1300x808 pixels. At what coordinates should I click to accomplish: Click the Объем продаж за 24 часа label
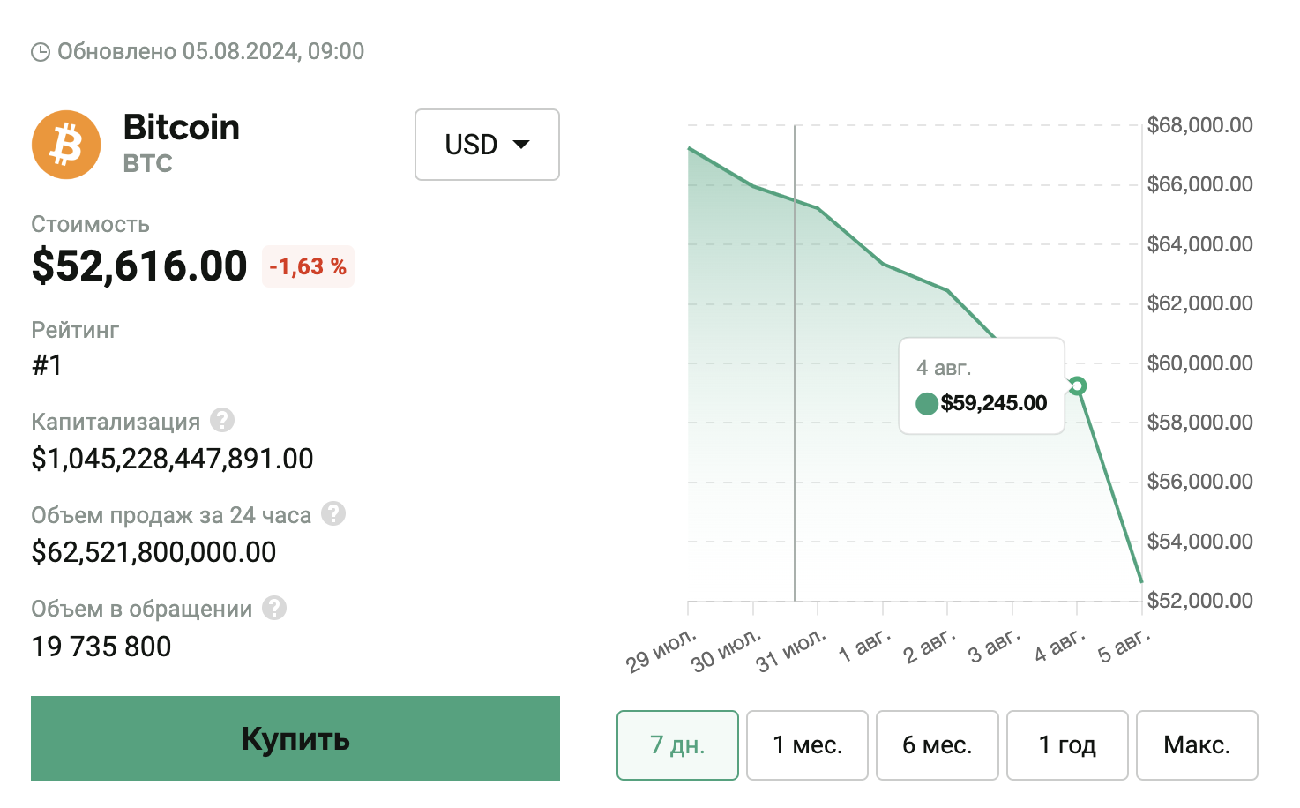tap(171, 515)
